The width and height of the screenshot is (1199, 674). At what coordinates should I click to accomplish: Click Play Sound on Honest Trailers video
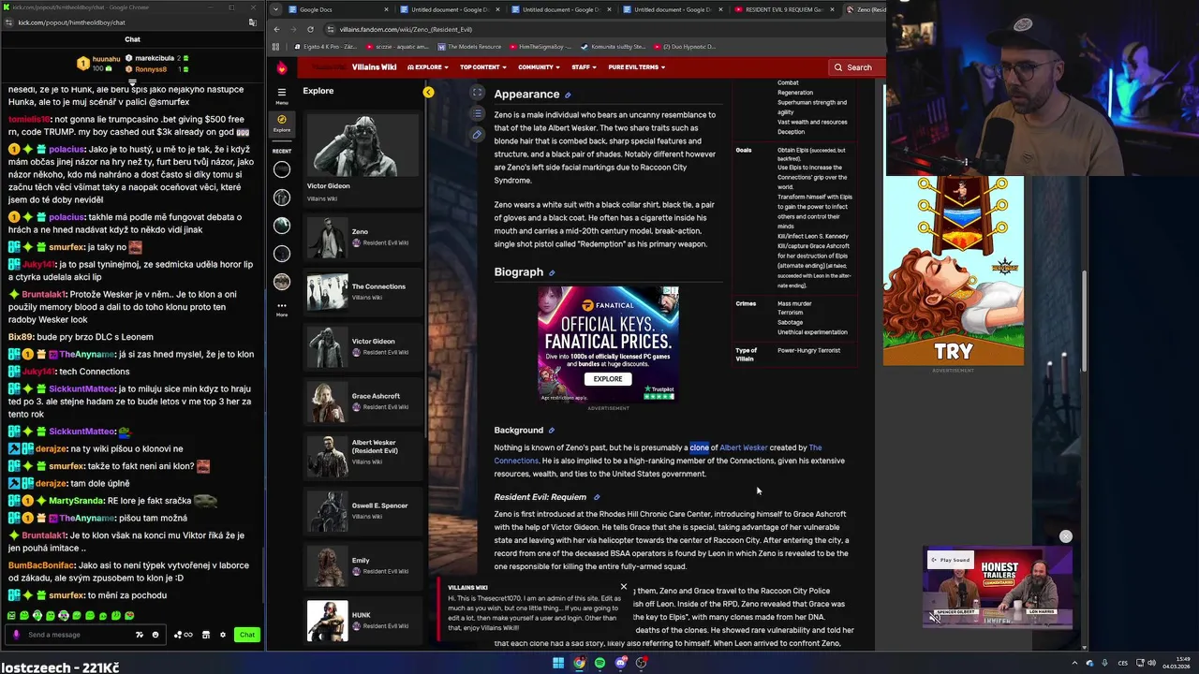click(x=949, y=560)
